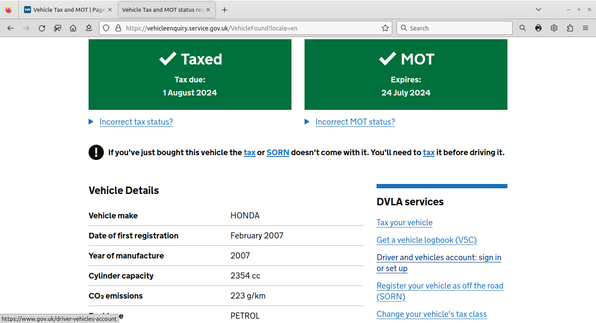596x323 pixels.
Task: Expand the 'Incorrect tax status?' disclosure
Action: (136, 122)
